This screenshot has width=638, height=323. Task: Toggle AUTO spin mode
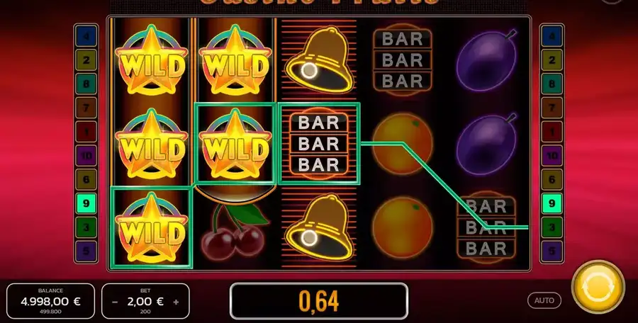point(544,300)
